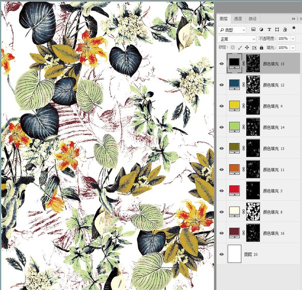Click light green swatch of 颜色填充 14

pos(234,127)
